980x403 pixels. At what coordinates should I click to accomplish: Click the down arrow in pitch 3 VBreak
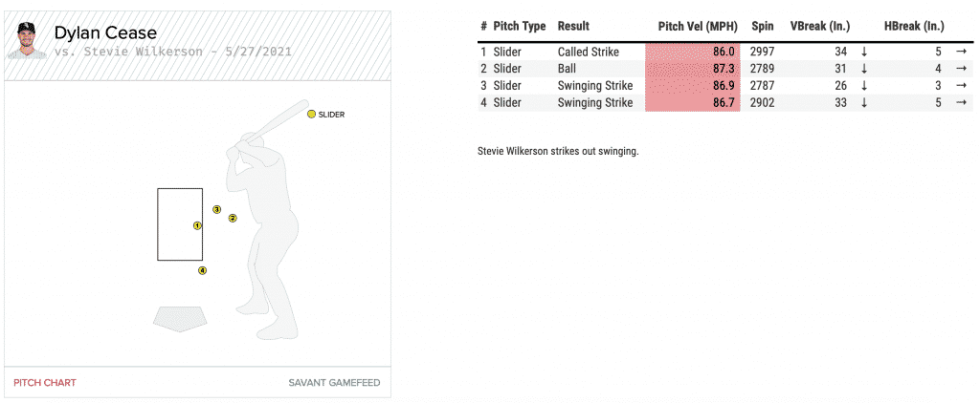click(864, 86)
